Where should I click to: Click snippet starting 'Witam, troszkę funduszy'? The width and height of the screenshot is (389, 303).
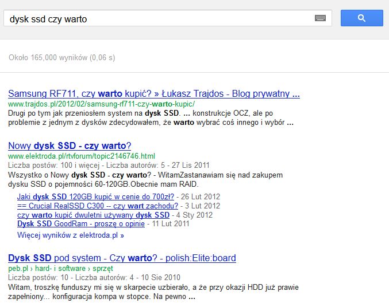(x=153, y=292)
